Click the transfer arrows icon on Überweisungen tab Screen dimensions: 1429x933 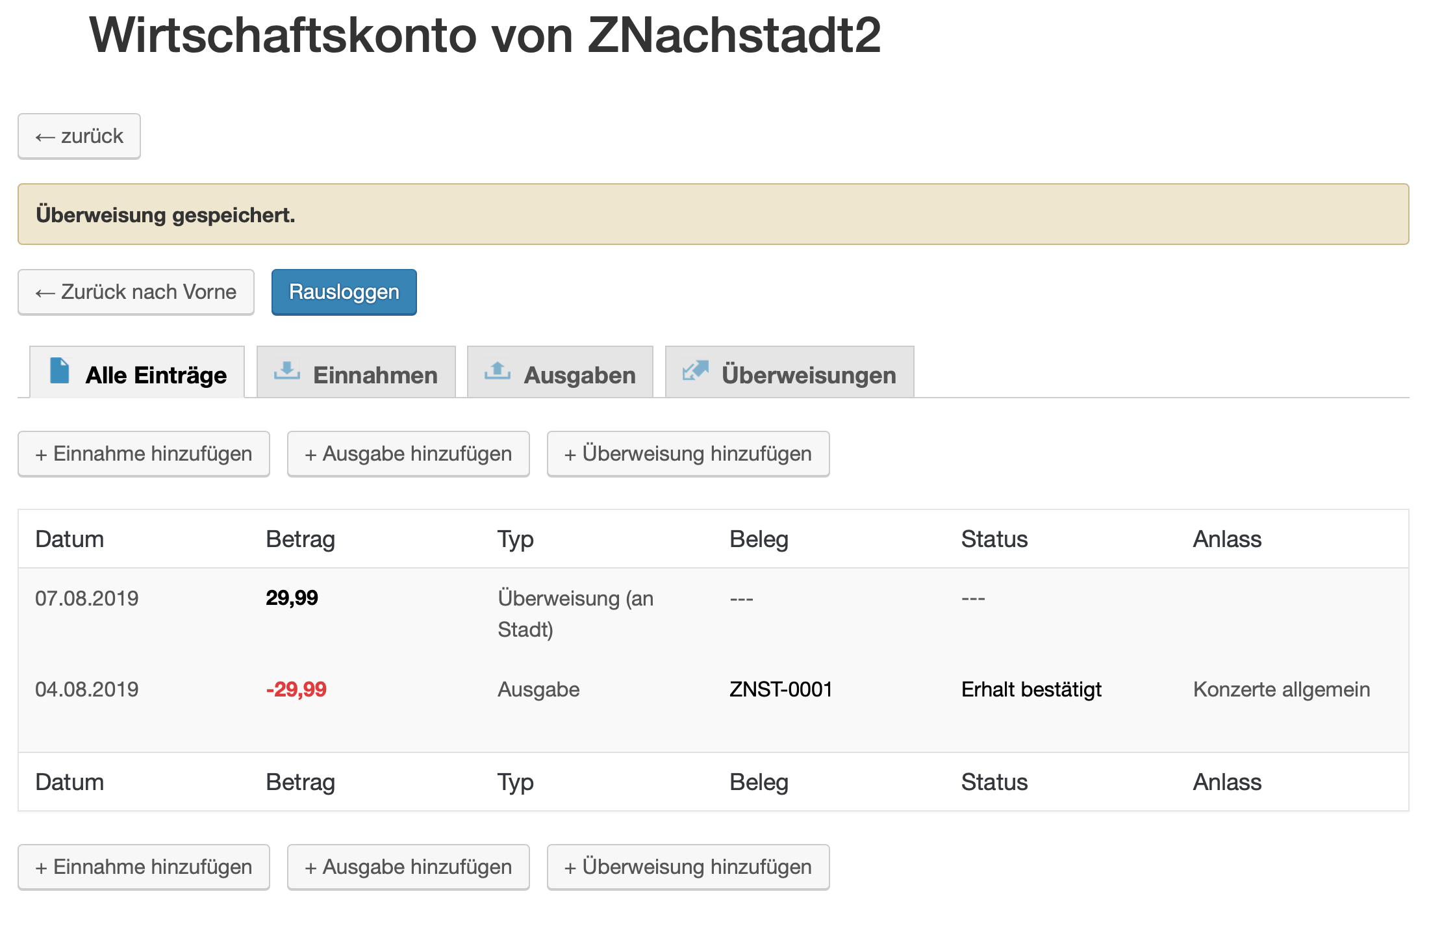pyautogui.click(x=695, y=371)
